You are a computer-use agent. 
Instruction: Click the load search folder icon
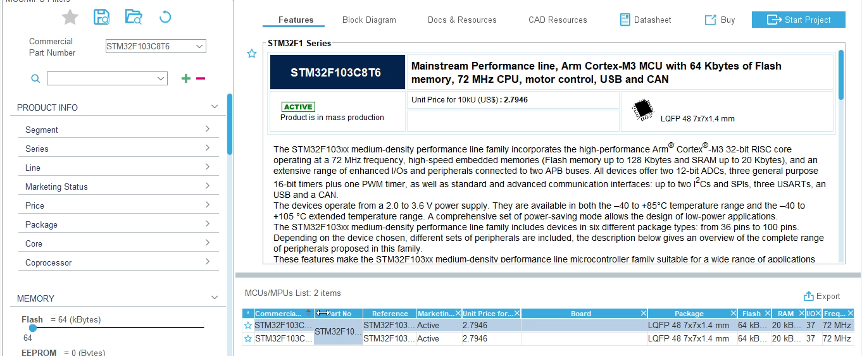pos(134,17)
